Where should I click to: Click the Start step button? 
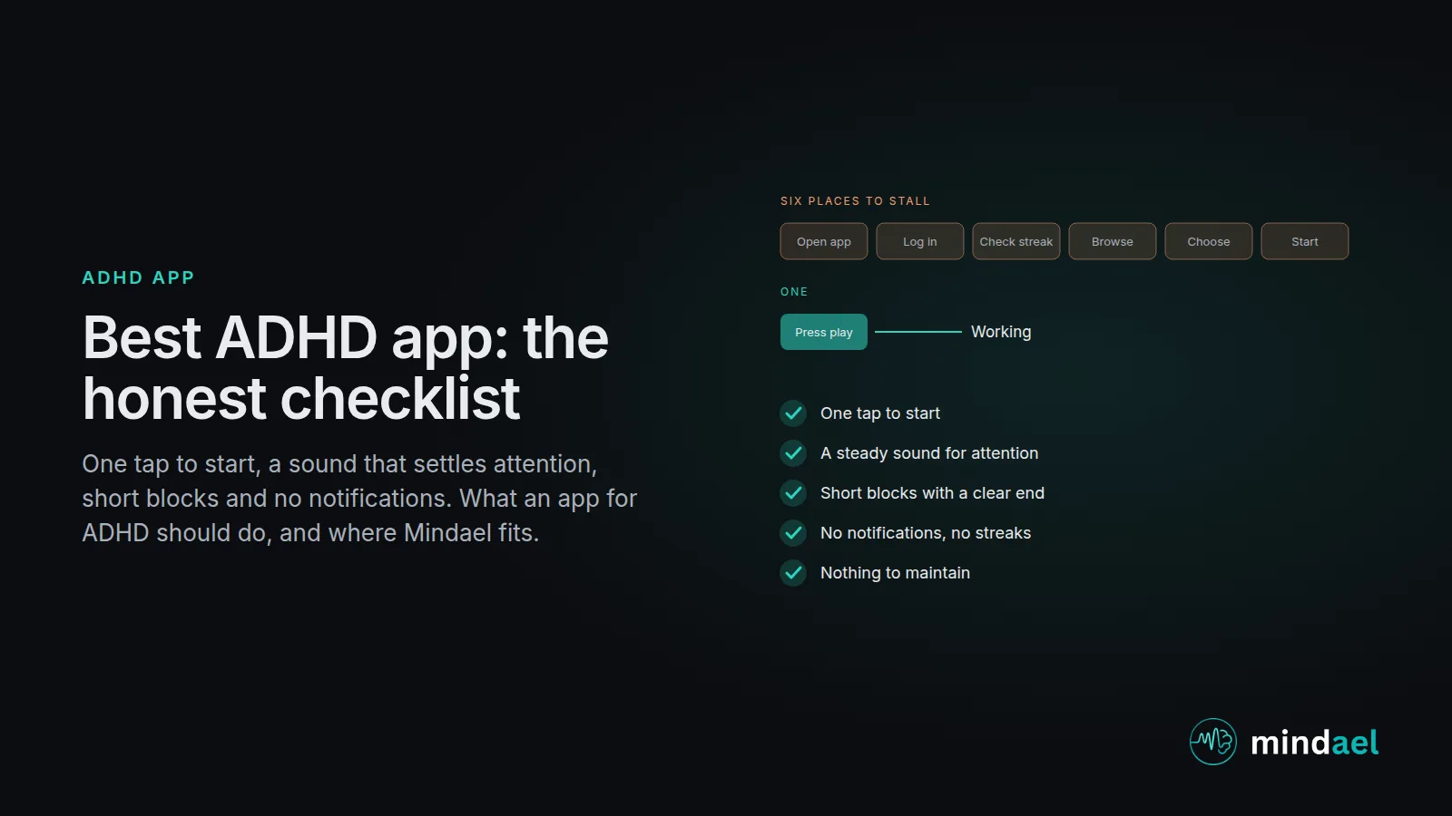tap(1305, 241)
